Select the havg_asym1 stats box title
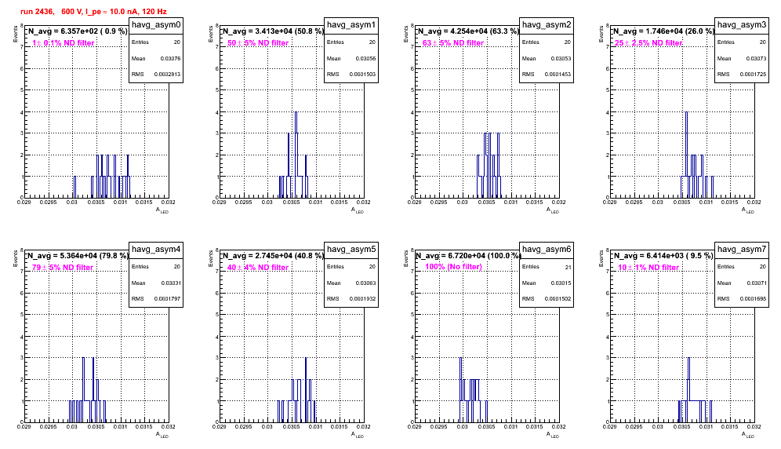The height and width of the screenshot is (449, 781). (x=351, y=25)
